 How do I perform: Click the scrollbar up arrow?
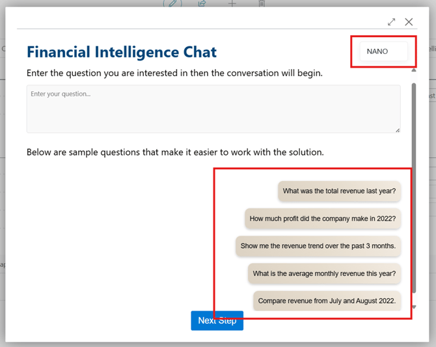(414, 70)
